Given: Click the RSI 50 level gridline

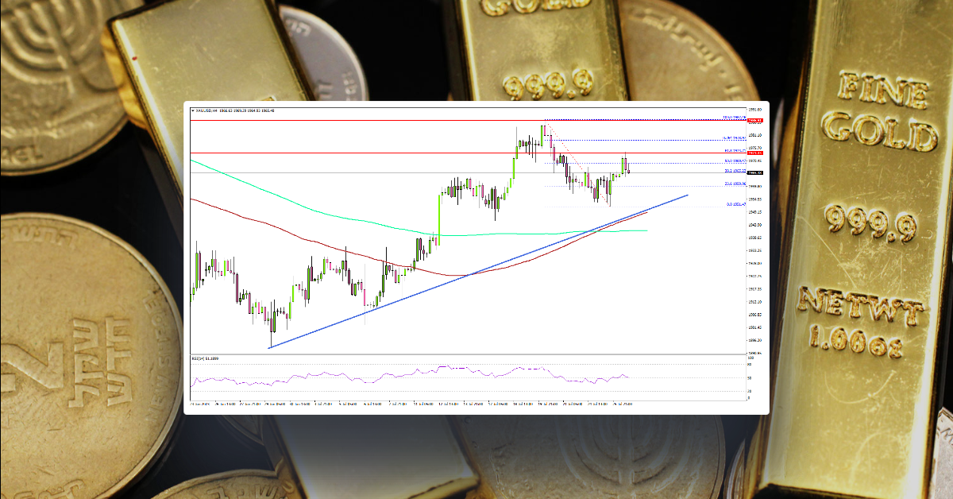Looking at the screenshot, I should (x=476, y=379).
